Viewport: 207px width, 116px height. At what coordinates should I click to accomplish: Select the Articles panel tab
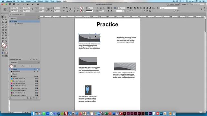point(13,19)
